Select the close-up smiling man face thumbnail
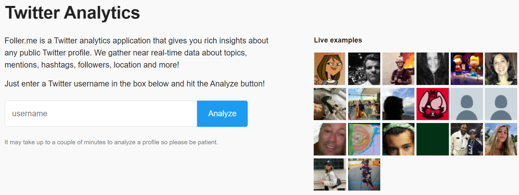Image resolution: width=519 pixels, height=195 pixels. click(x=330, y=139)
